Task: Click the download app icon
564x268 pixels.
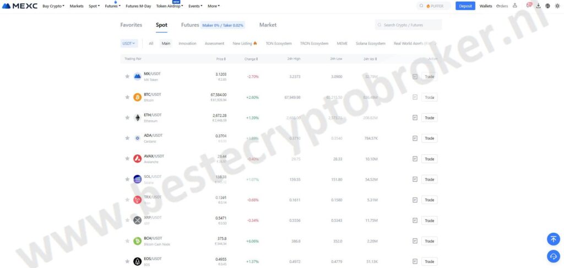Action: pos(539,5)
